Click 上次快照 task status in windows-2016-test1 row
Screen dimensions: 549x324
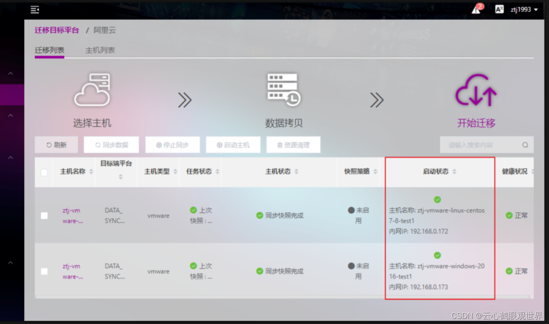(x=201, y=272)
